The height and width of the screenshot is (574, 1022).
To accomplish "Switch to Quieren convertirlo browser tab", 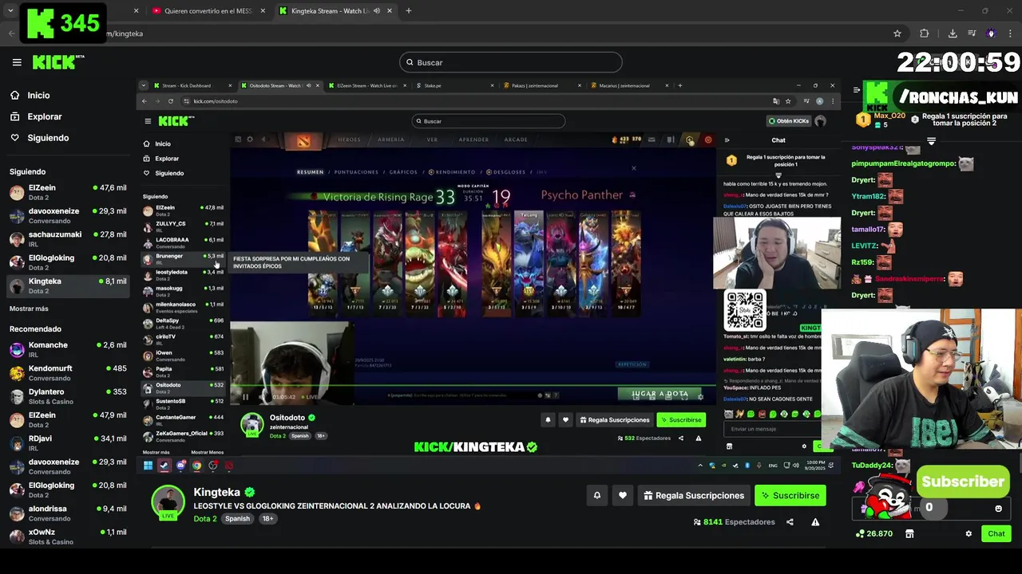I will pyautogui.click(x=208, y=11).
